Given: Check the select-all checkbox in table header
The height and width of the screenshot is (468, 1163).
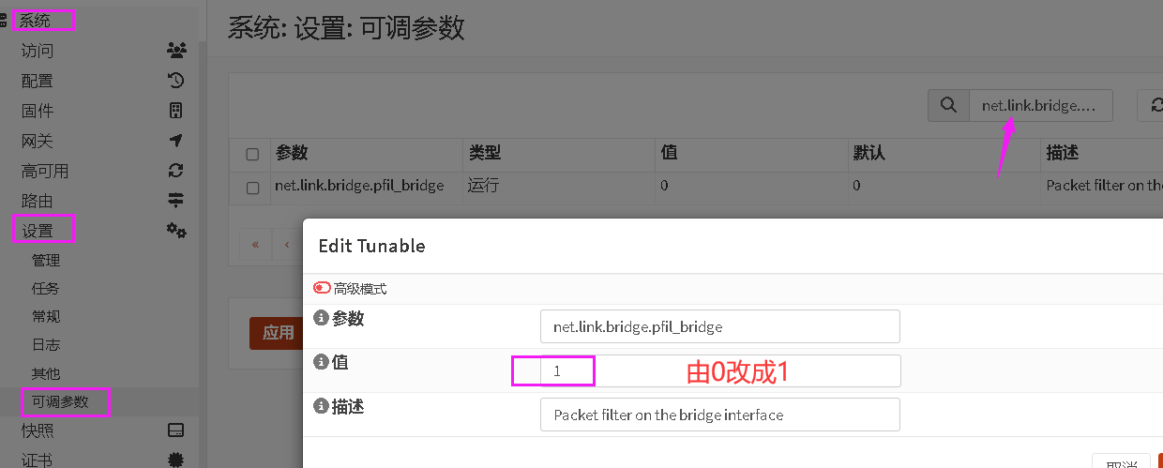Looking at the screenshot, I should (x=252, y=155).
